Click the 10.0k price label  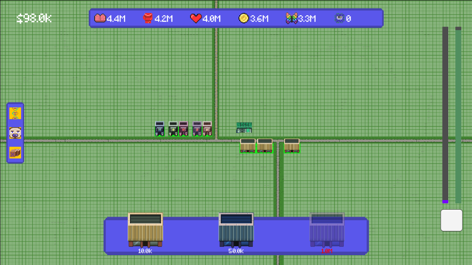coord(145,251)
